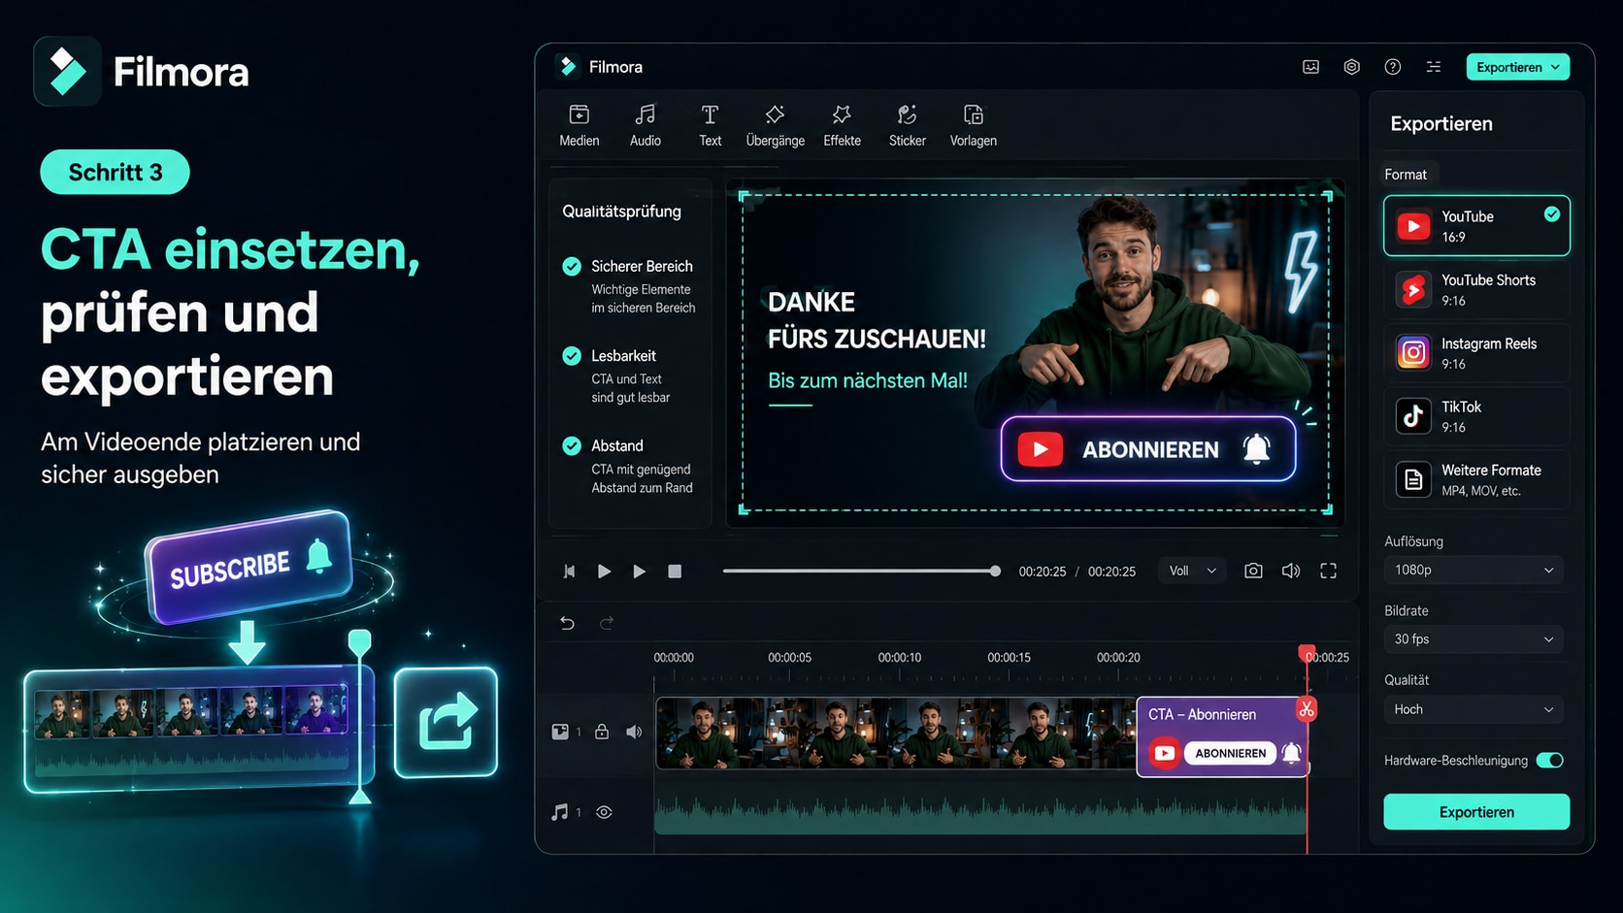Select the CTA – Abonnieren clip

[1221, 736]
